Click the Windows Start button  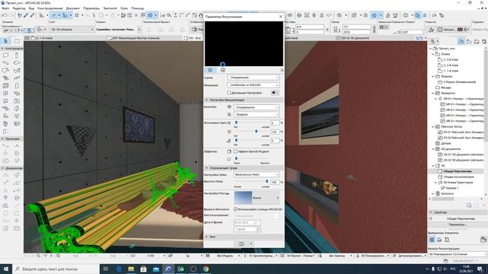pos(6,269)
